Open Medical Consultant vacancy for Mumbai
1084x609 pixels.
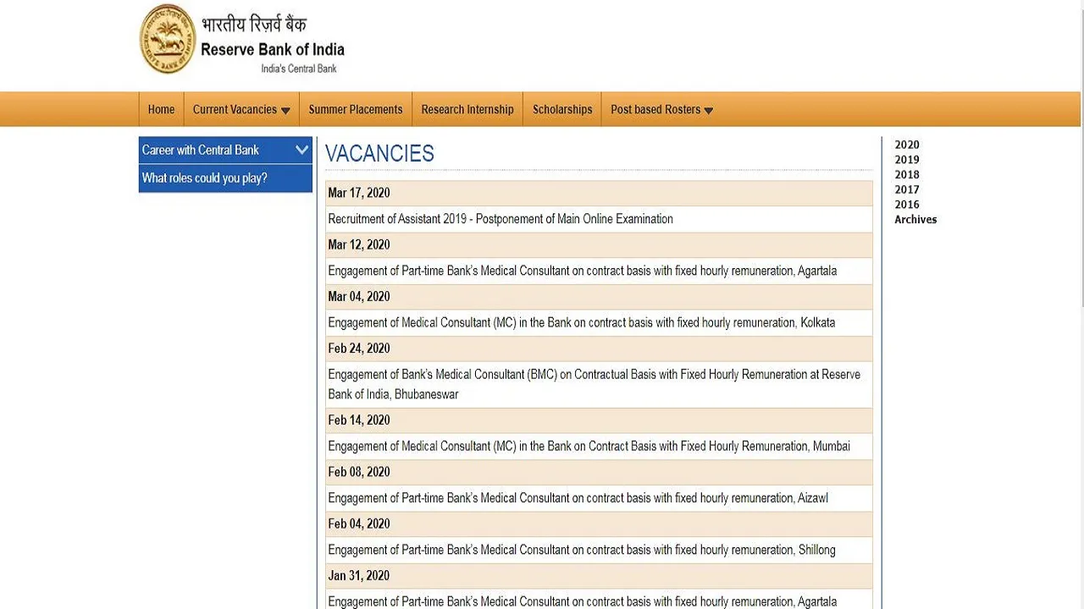589,446
